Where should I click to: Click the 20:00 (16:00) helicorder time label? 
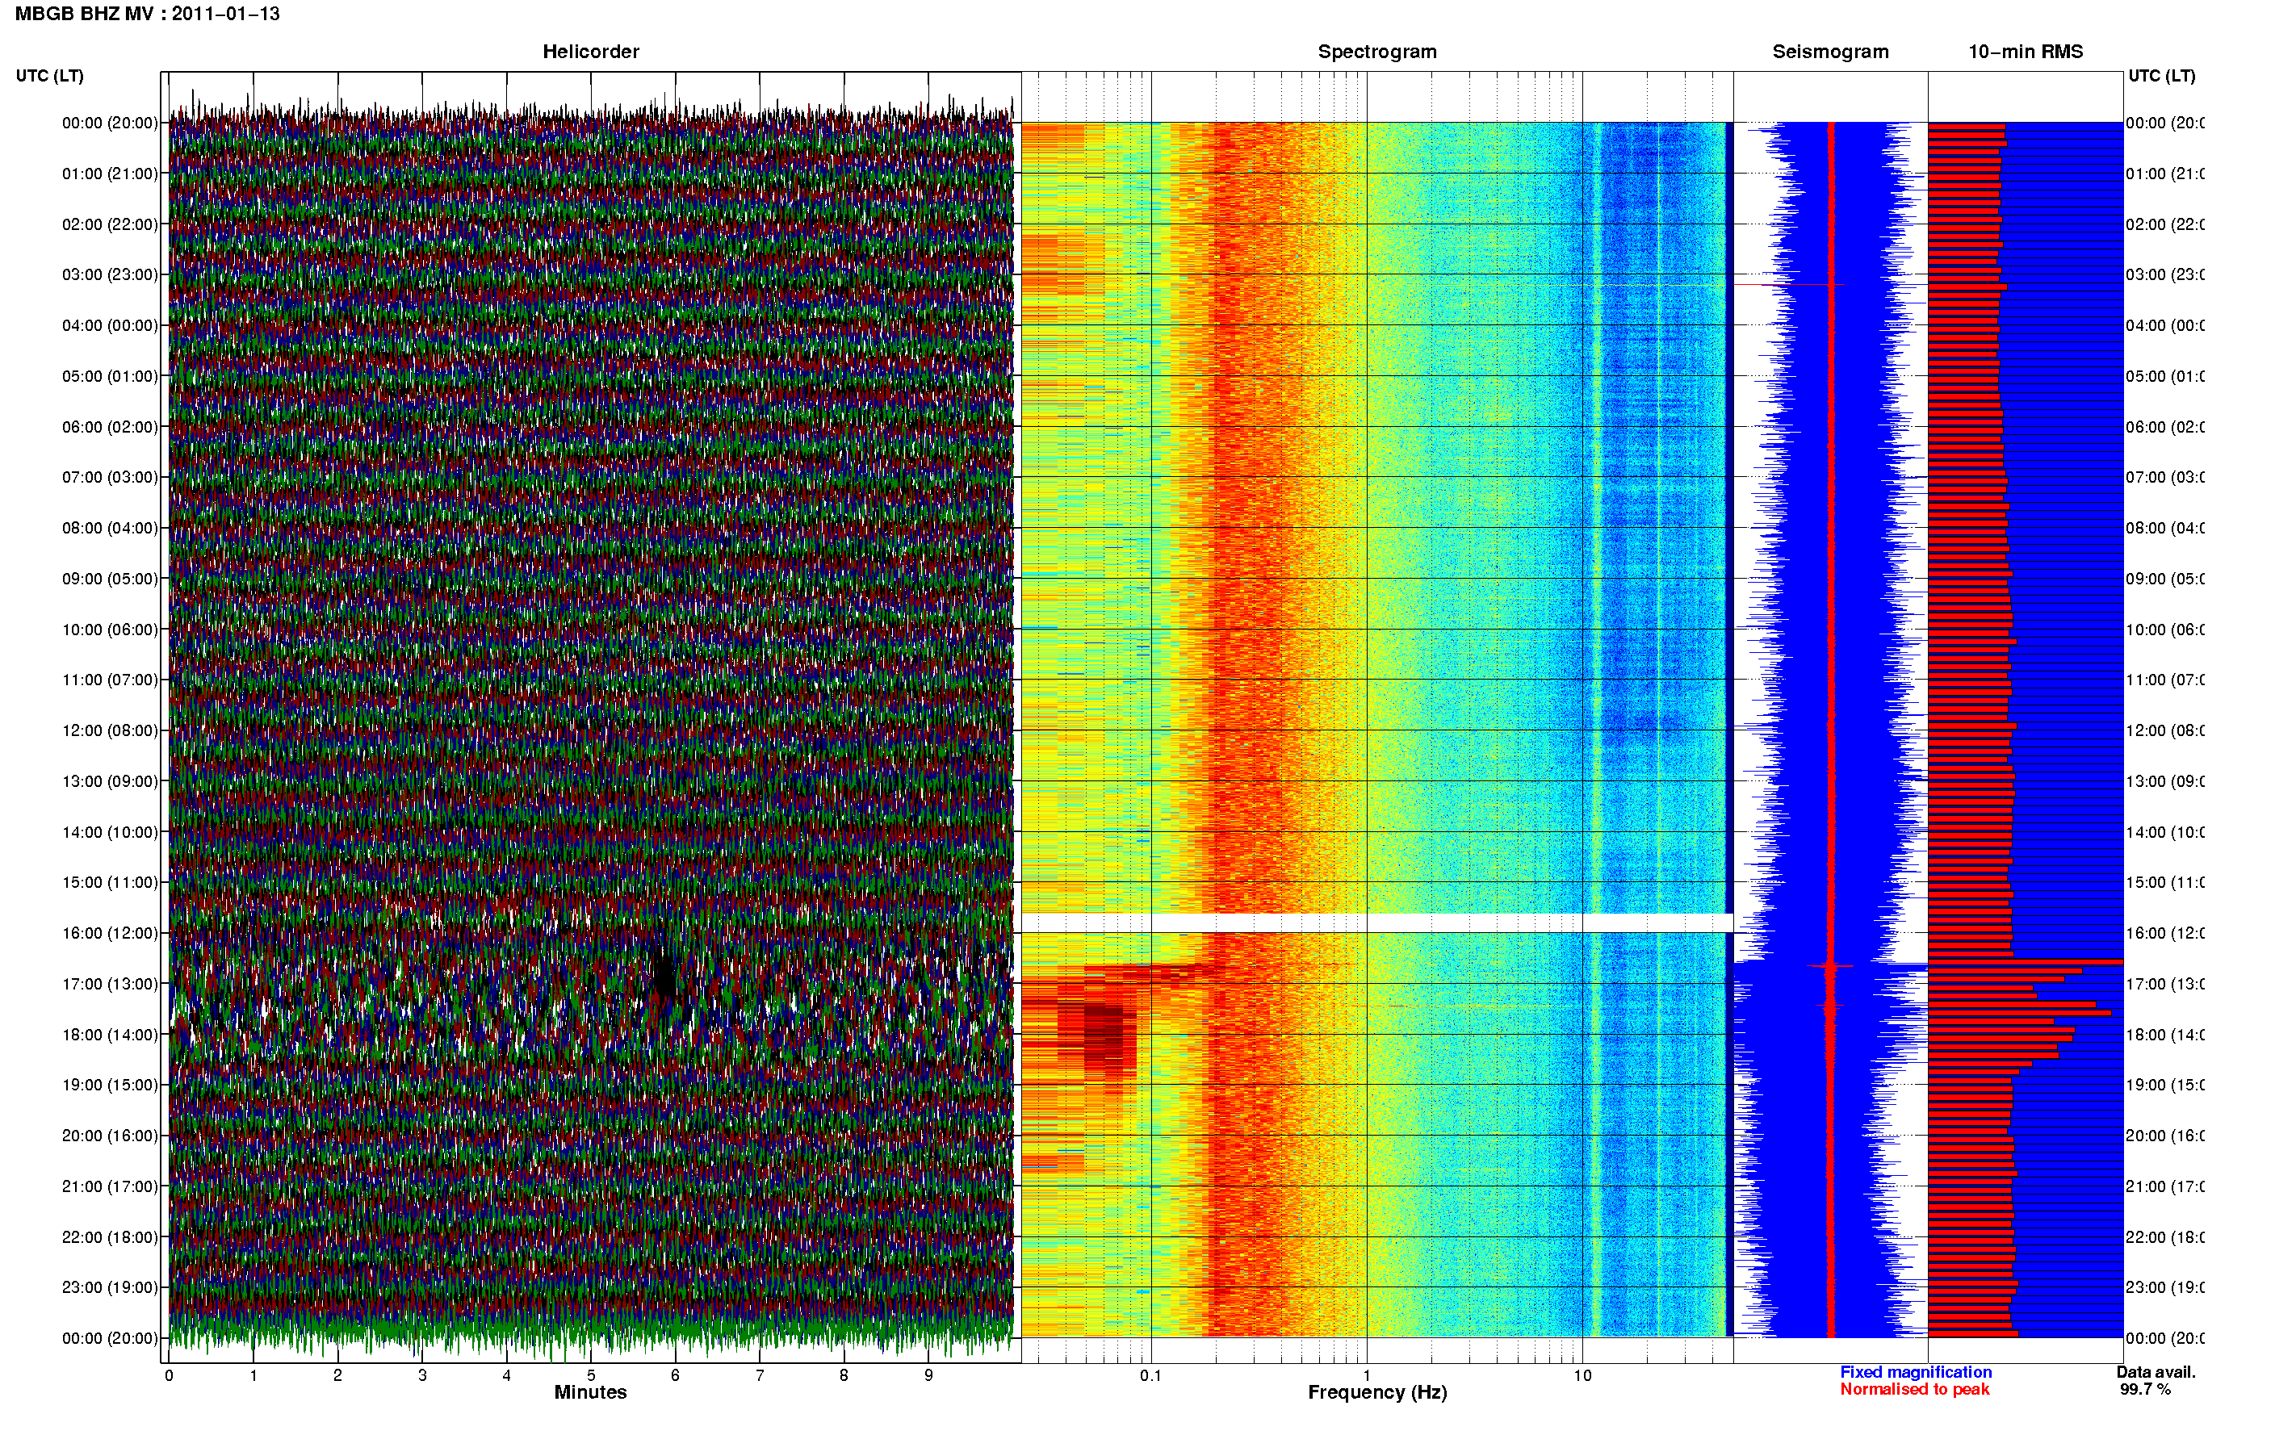pyautogui.click(x=110, y=1136)
